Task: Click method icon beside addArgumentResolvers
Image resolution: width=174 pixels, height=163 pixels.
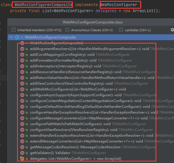Action: tap(22, 49)
